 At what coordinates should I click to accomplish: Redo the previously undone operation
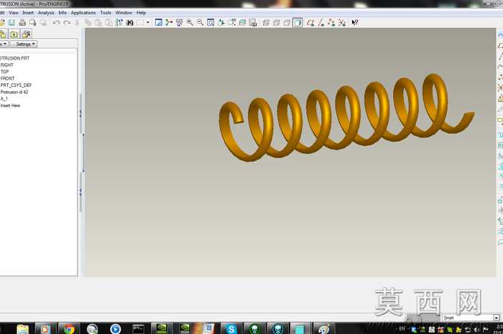click(x=67, y=22)
